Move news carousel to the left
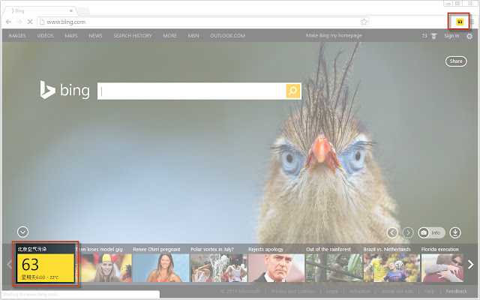 tap(9, 265)
